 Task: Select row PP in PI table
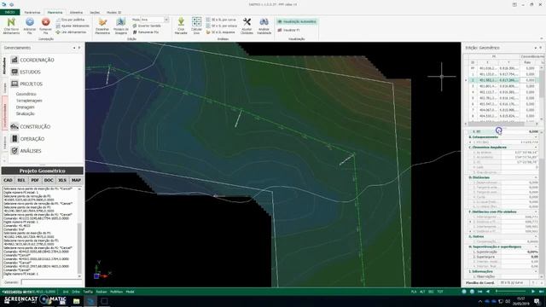[x=504, y=68]
